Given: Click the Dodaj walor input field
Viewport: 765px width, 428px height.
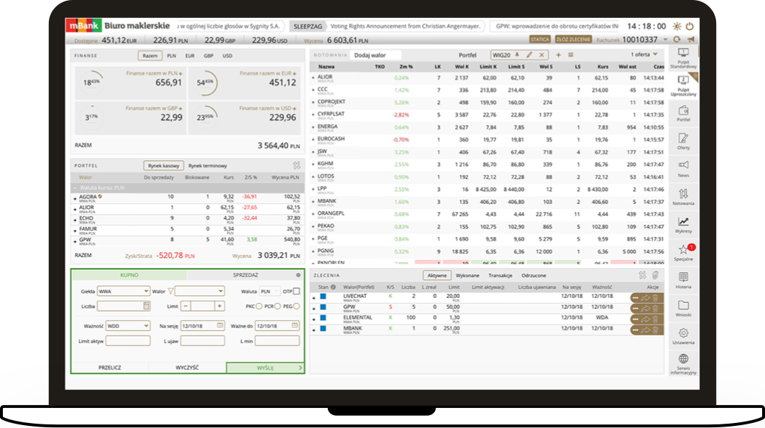Looking at the screenshot, I should tap(376, 55).
